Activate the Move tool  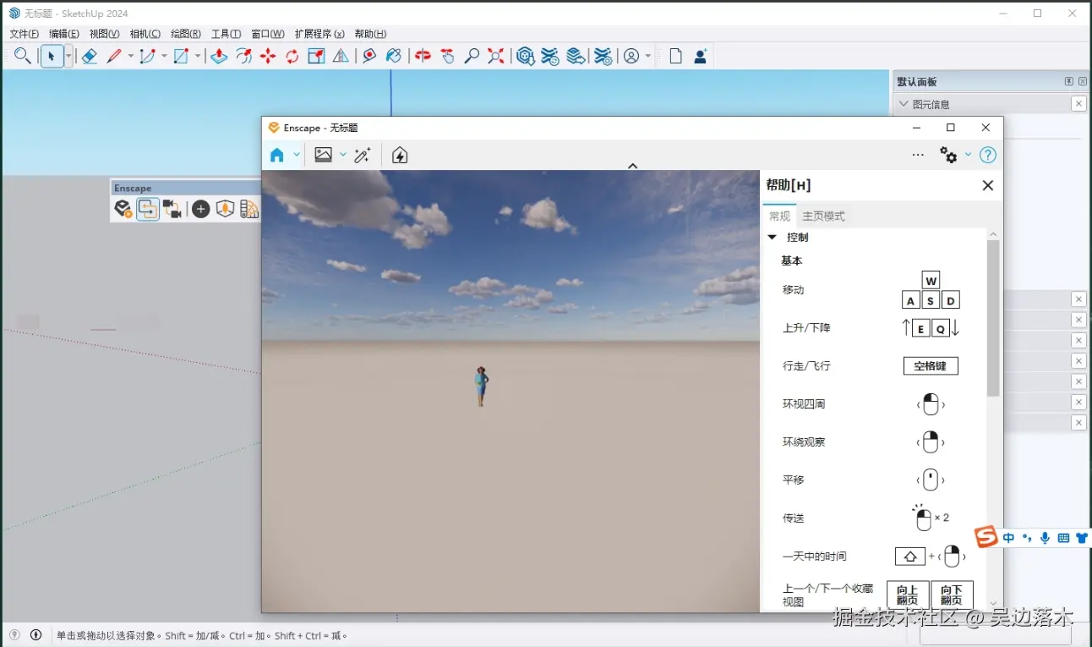[268, 56]
